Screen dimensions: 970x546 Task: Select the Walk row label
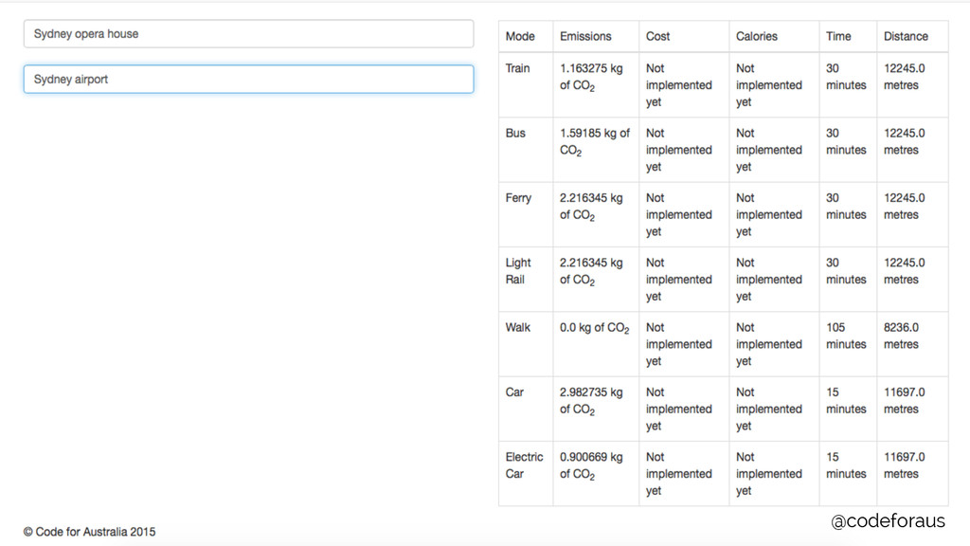518,328
